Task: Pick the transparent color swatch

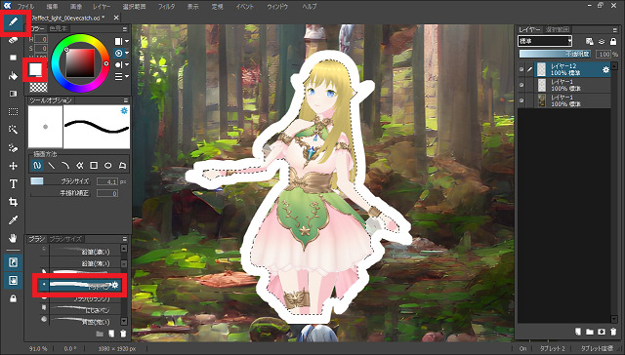Action: point(38,87)
